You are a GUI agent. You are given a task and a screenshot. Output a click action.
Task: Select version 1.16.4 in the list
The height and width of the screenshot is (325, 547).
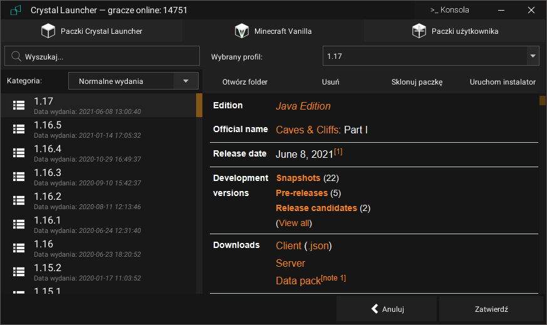click(x=98, y=153)
